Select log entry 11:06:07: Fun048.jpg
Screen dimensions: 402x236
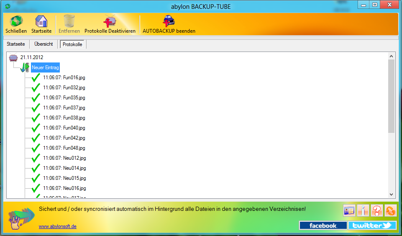coord(64,148)
